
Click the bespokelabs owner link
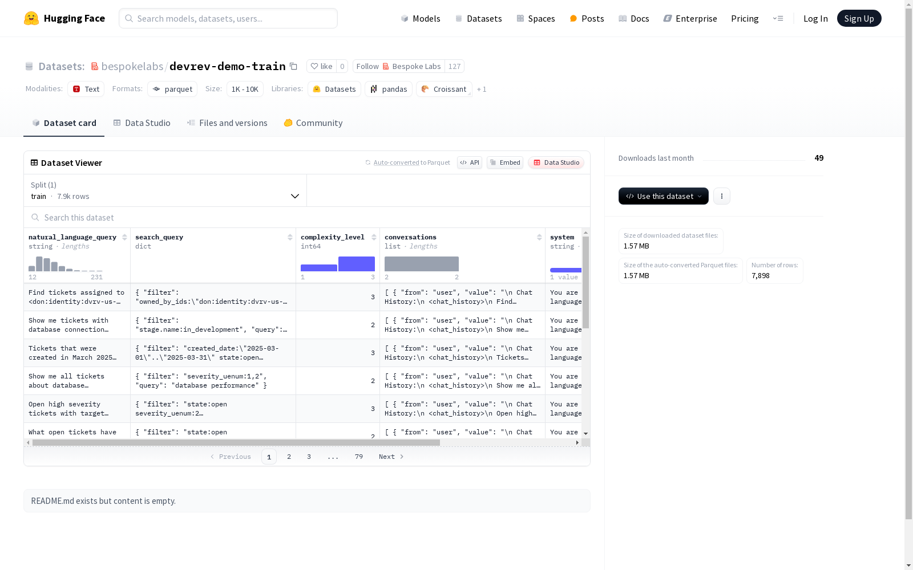pos(132,66)
